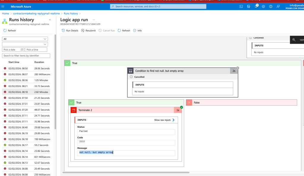This screenshot has width=304, height=176.
Task: Click success status icon for 06:17 run
Action: [5, 145]
